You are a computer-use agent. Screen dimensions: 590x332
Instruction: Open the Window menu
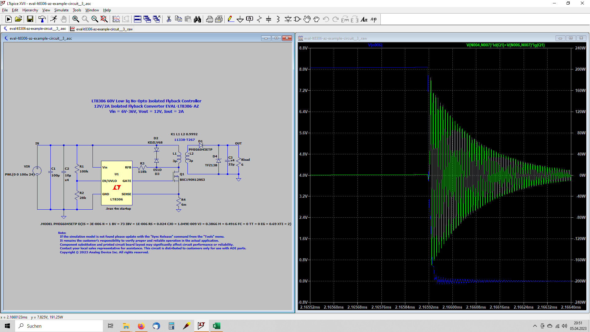pyautogui.click(x=92, y=10)
